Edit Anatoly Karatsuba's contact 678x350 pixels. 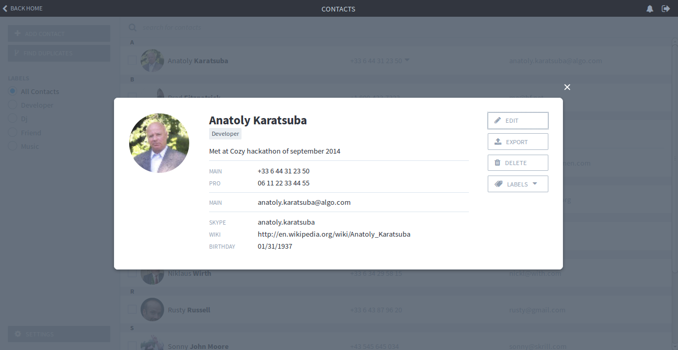point(518,121)
